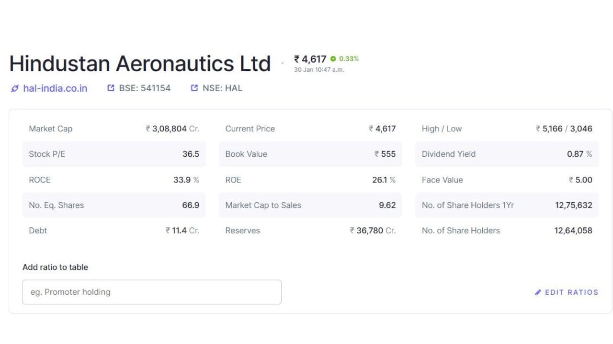Click the Book Value row
The height and width of the screenshot is (344, 613).
tap(310, 154)
